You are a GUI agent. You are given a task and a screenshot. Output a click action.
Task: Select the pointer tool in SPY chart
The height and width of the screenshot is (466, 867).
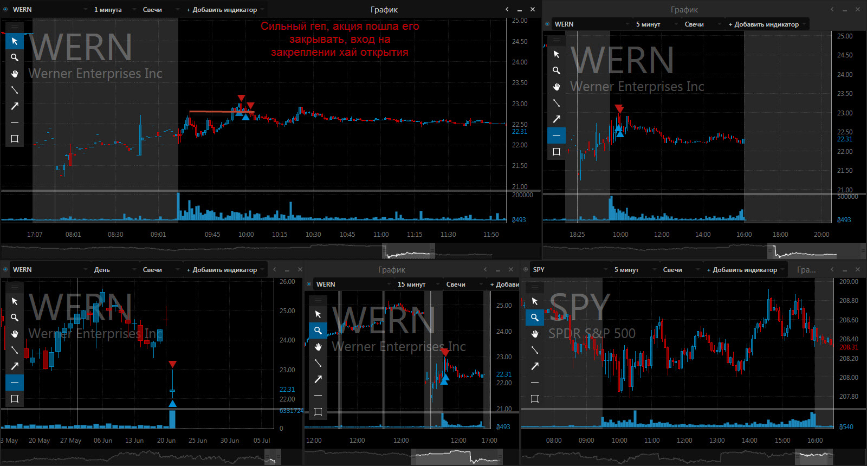[x=535, y=301]
